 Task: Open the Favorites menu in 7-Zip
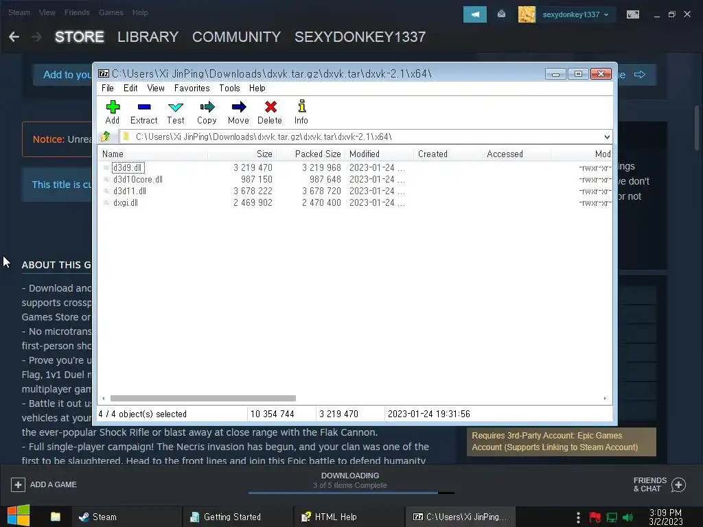tap(192, 88)
